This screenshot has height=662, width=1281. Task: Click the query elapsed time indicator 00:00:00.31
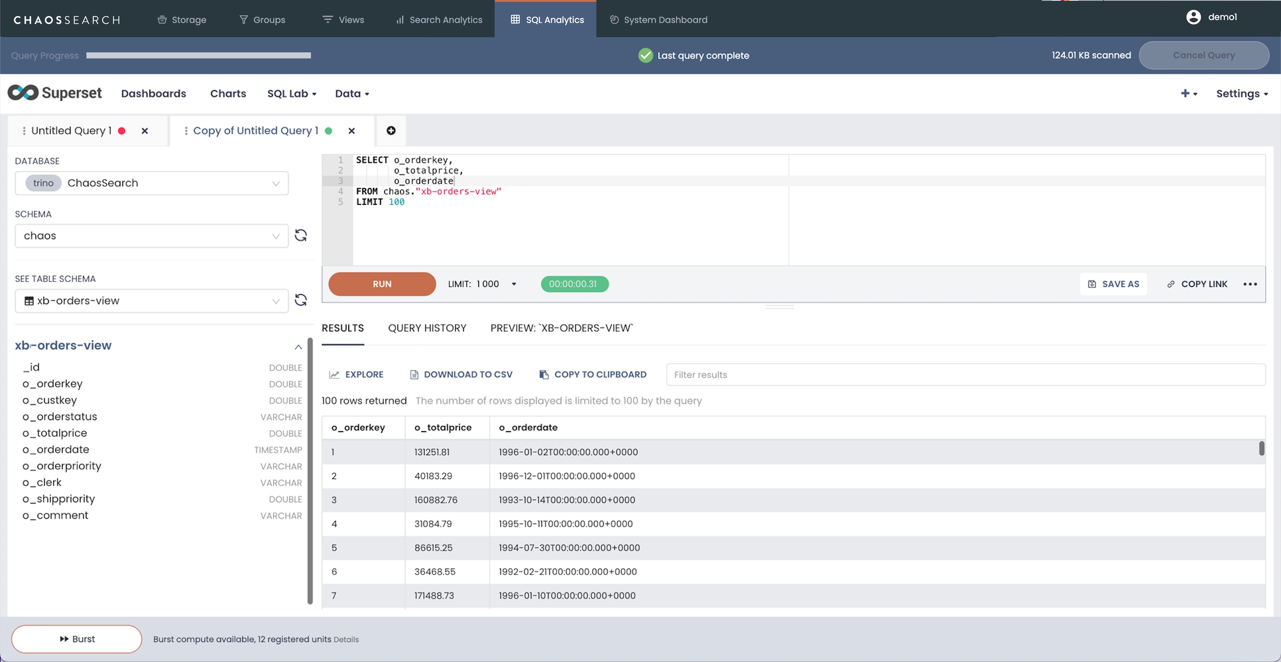[573, 284]
